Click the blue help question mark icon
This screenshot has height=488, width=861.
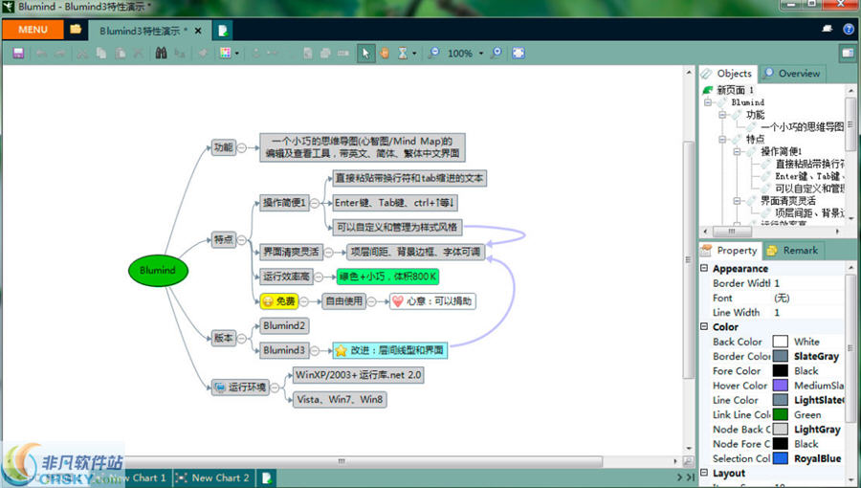point(849,30)
